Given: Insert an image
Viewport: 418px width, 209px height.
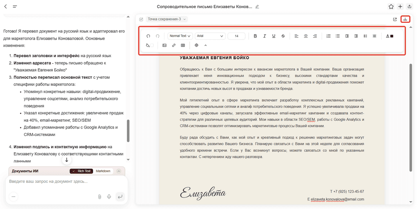Looking at the screenshot, I should click(x=165, y=45).
